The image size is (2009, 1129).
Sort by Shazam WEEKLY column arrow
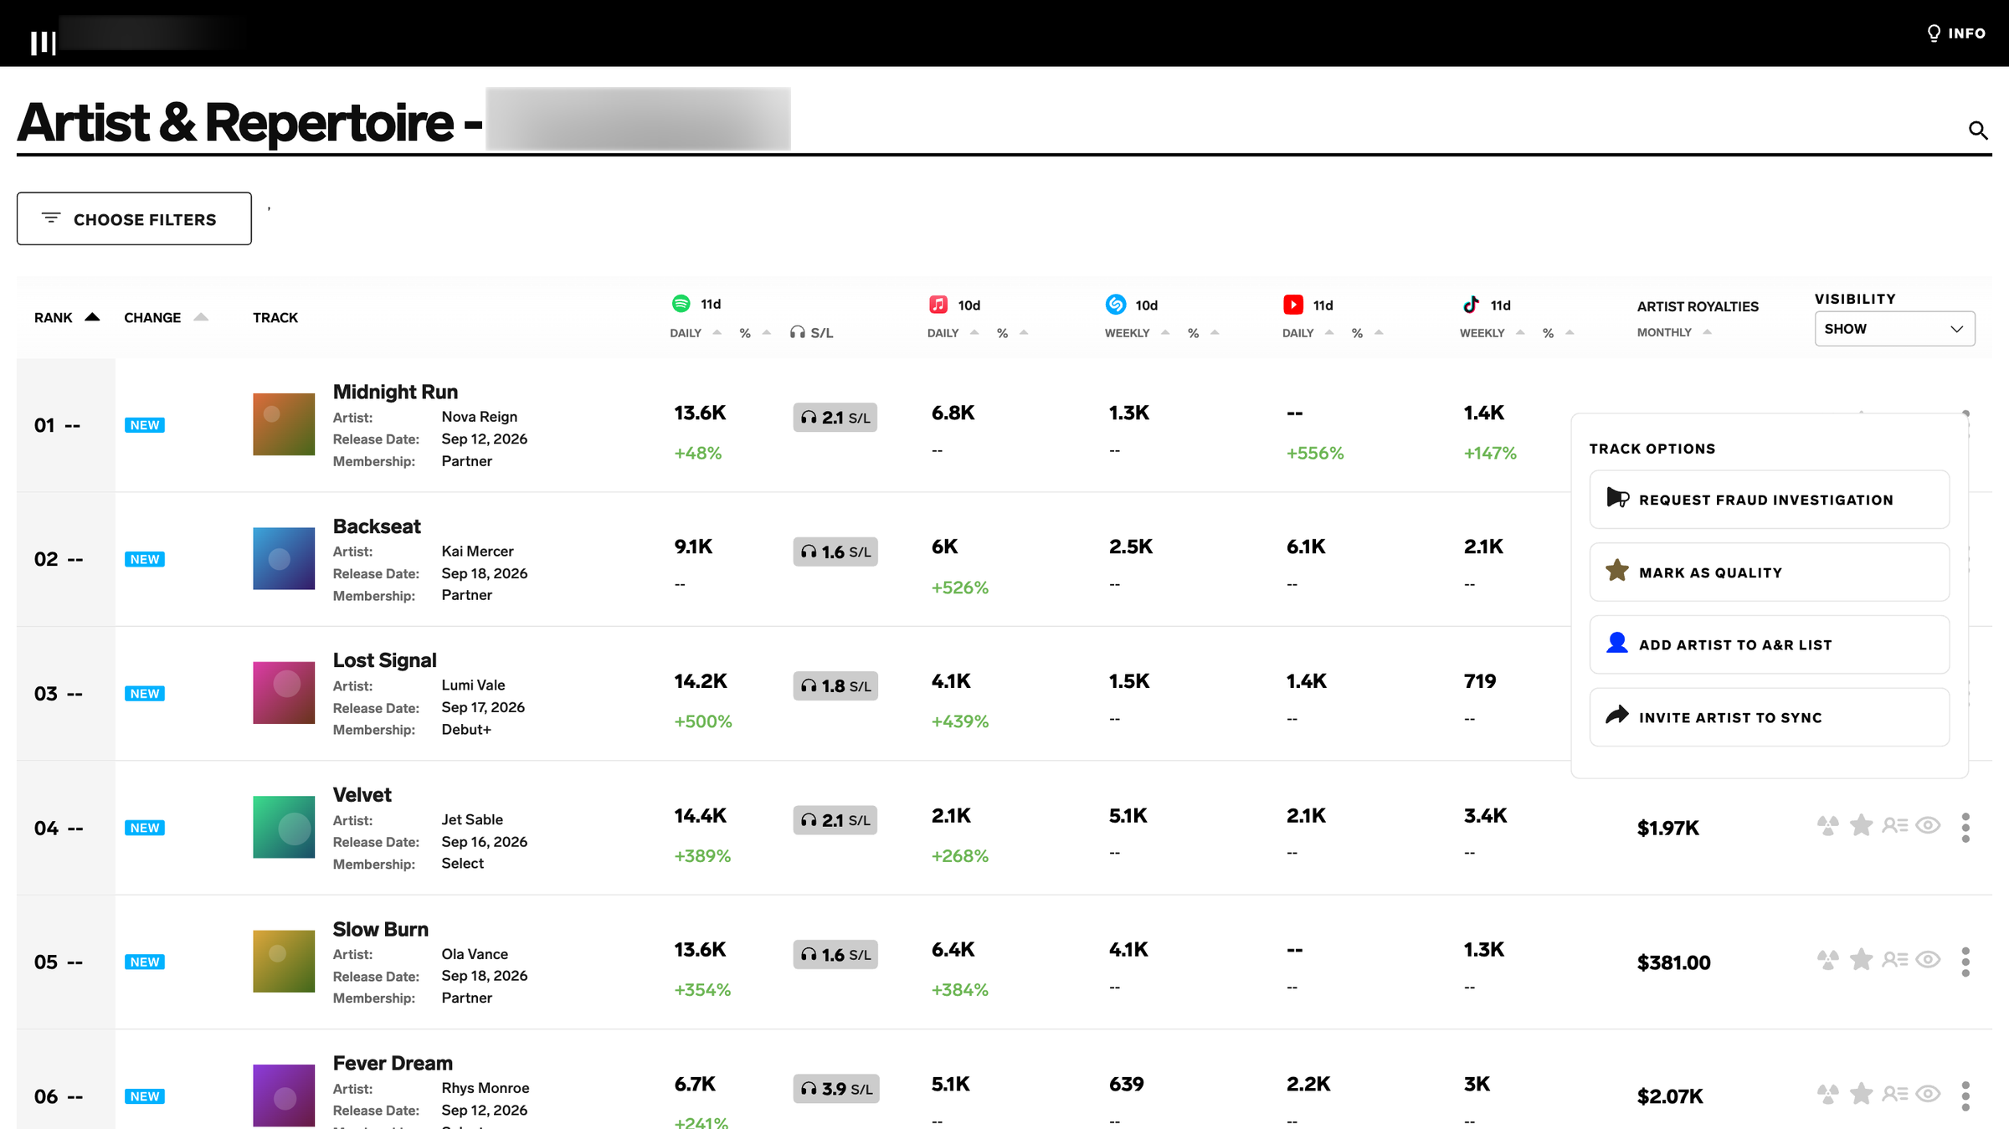[x=1165, y=332]
